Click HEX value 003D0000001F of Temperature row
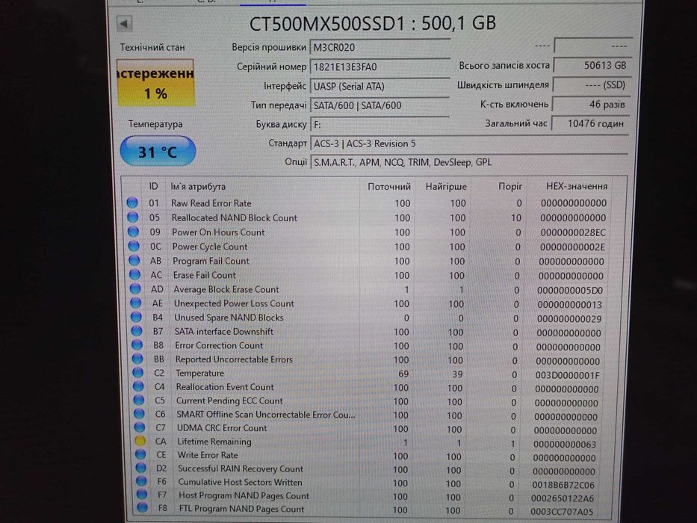697x523 pixels. click(x=567, y=375)
